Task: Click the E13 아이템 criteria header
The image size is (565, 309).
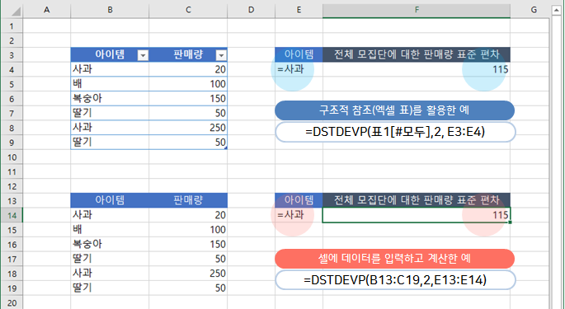Action: [x=299, y=200]
